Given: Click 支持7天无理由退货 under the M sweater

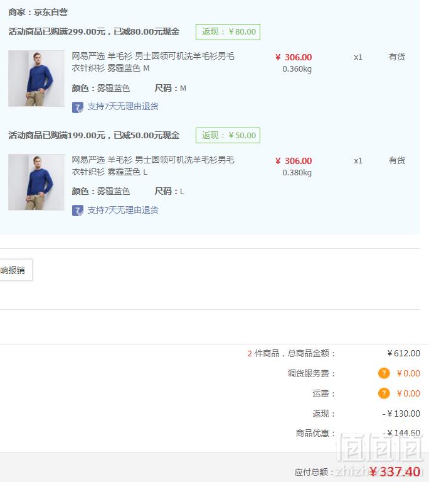Looking at the screenshot, I should click(123, 107).
